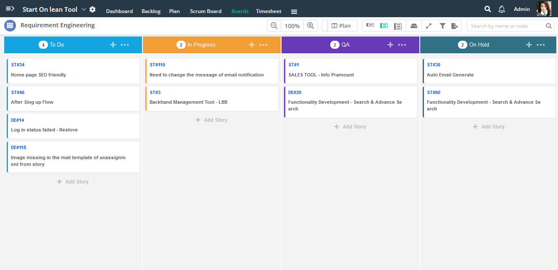The image size is (558, 270).
Task: Open the filter funnel icon
Action: click(442, 26)
